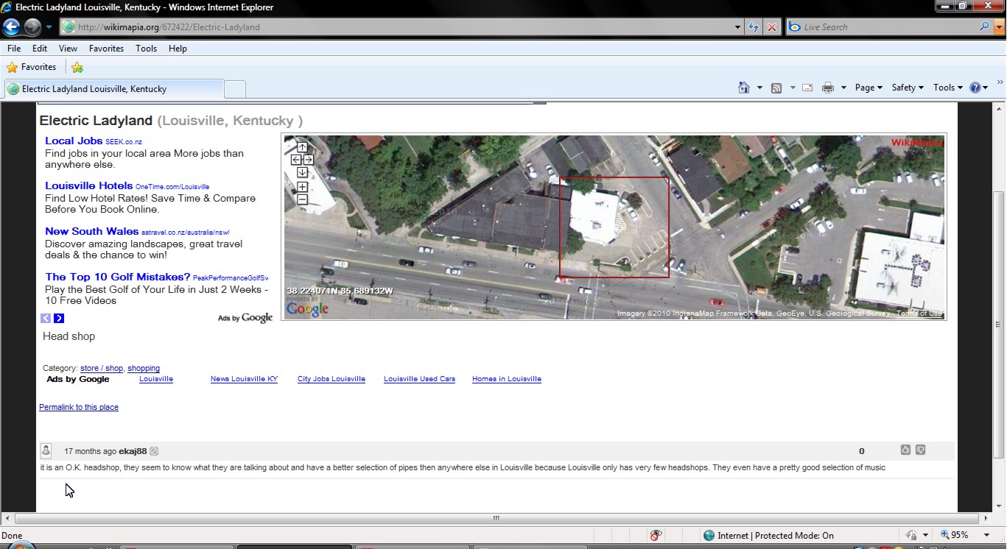The width and height of the screenshot is (1007, 549).
Task: Go forward with the browser Forward button
Action: pos(32,27)
